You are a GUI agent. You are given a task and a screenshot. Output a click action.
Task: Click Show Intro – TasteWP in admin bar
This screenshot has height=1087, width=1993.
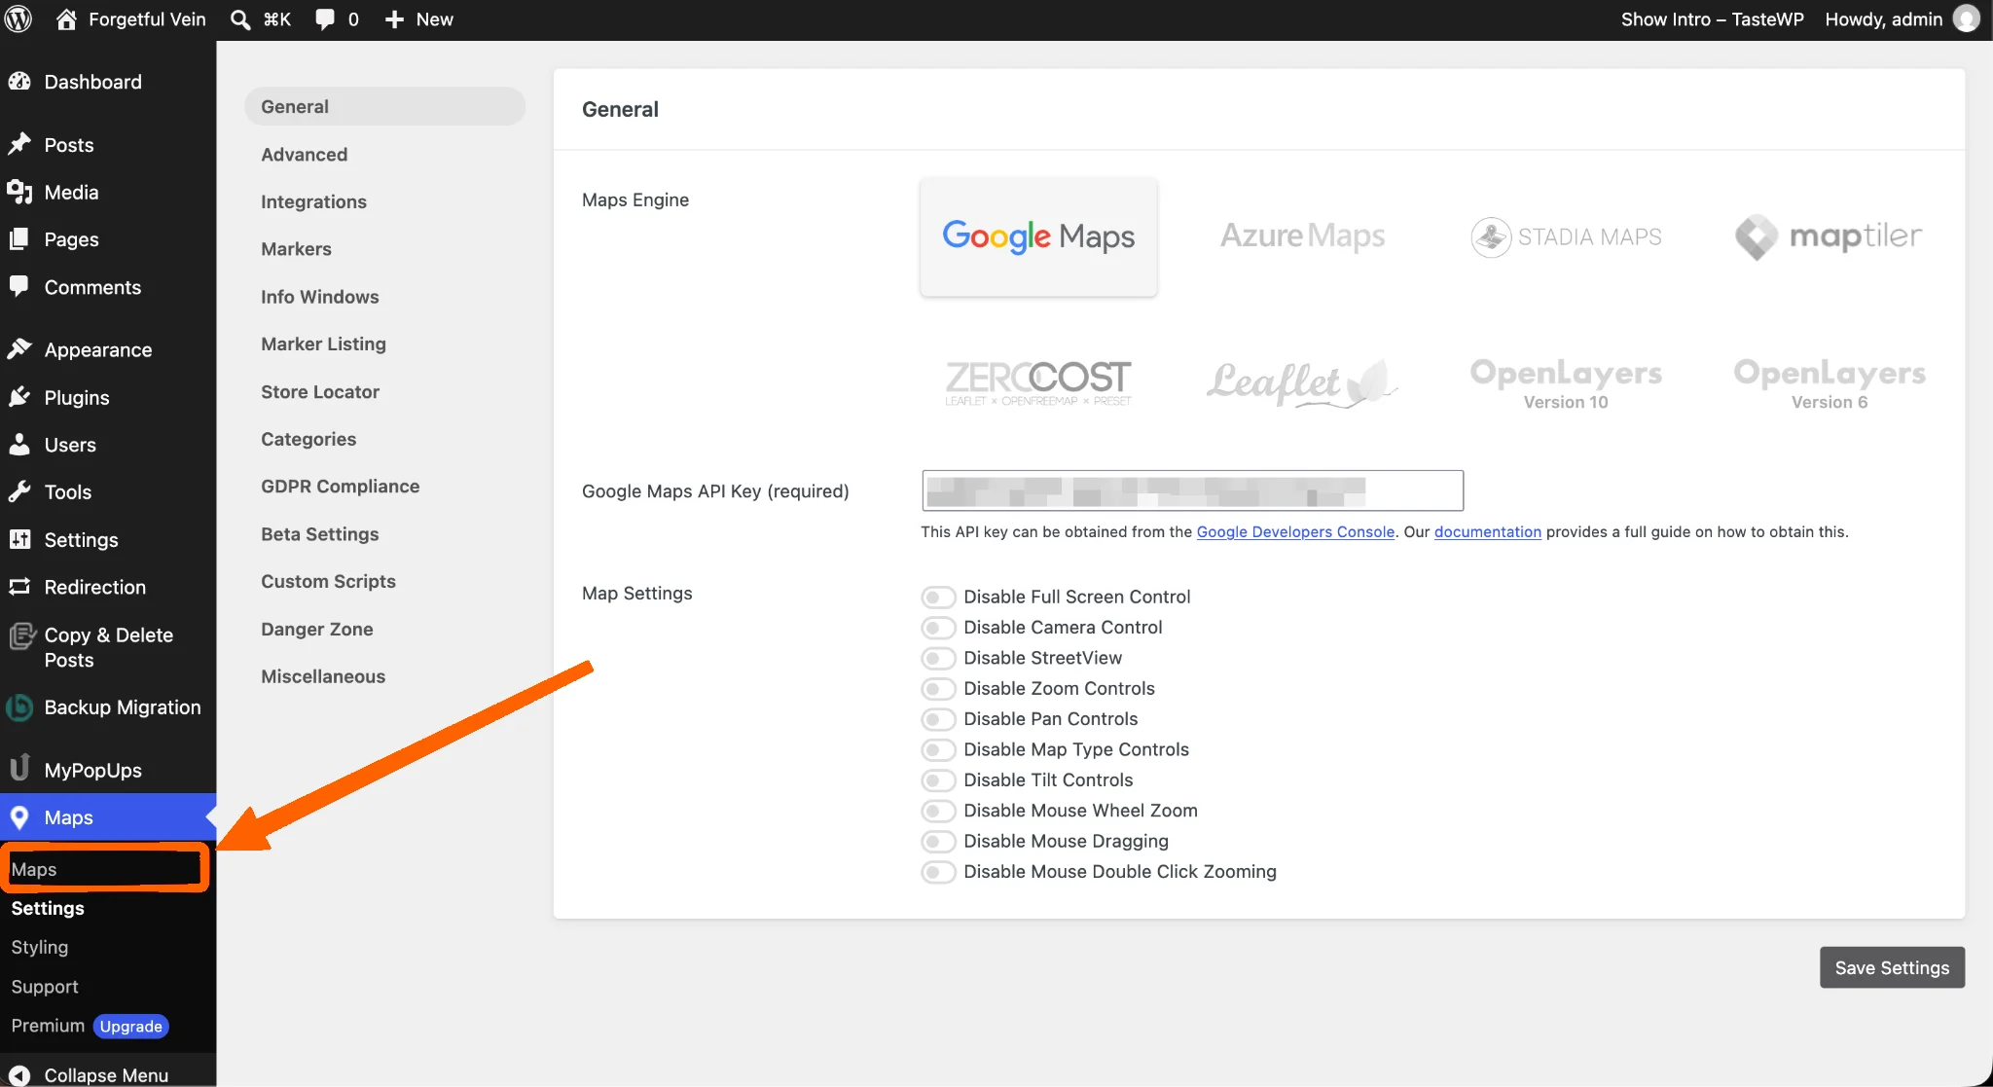[1712, 19]
